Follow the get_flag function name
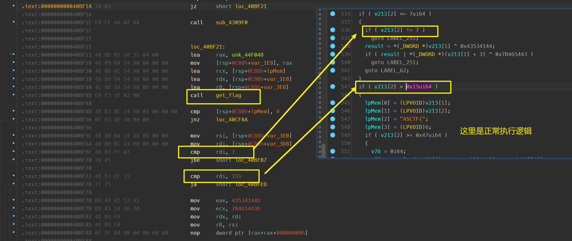 [x=228, y=95]
